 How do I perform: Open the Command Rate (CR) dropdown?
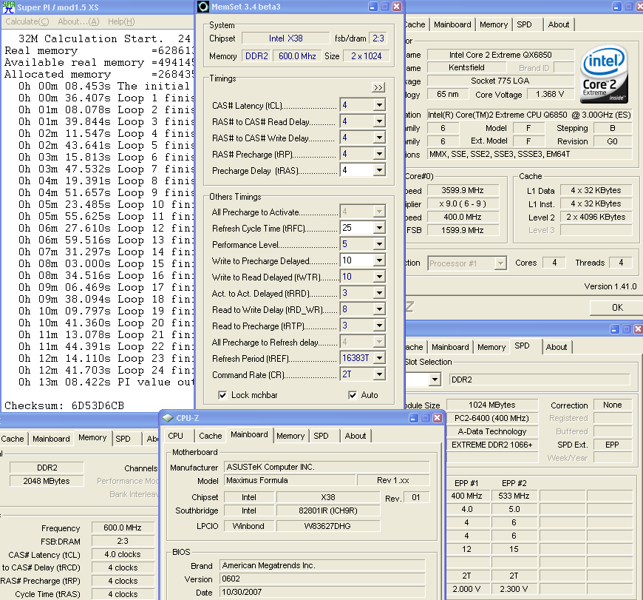coord(379,374)
